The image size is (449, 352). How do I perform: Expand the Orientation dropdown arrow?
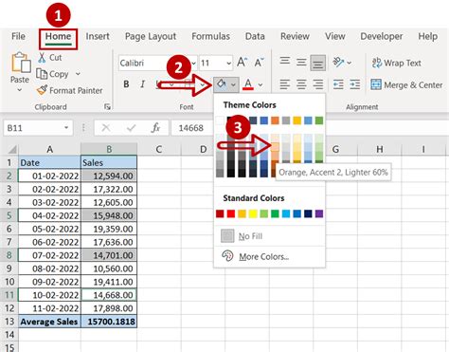point(350,63)
